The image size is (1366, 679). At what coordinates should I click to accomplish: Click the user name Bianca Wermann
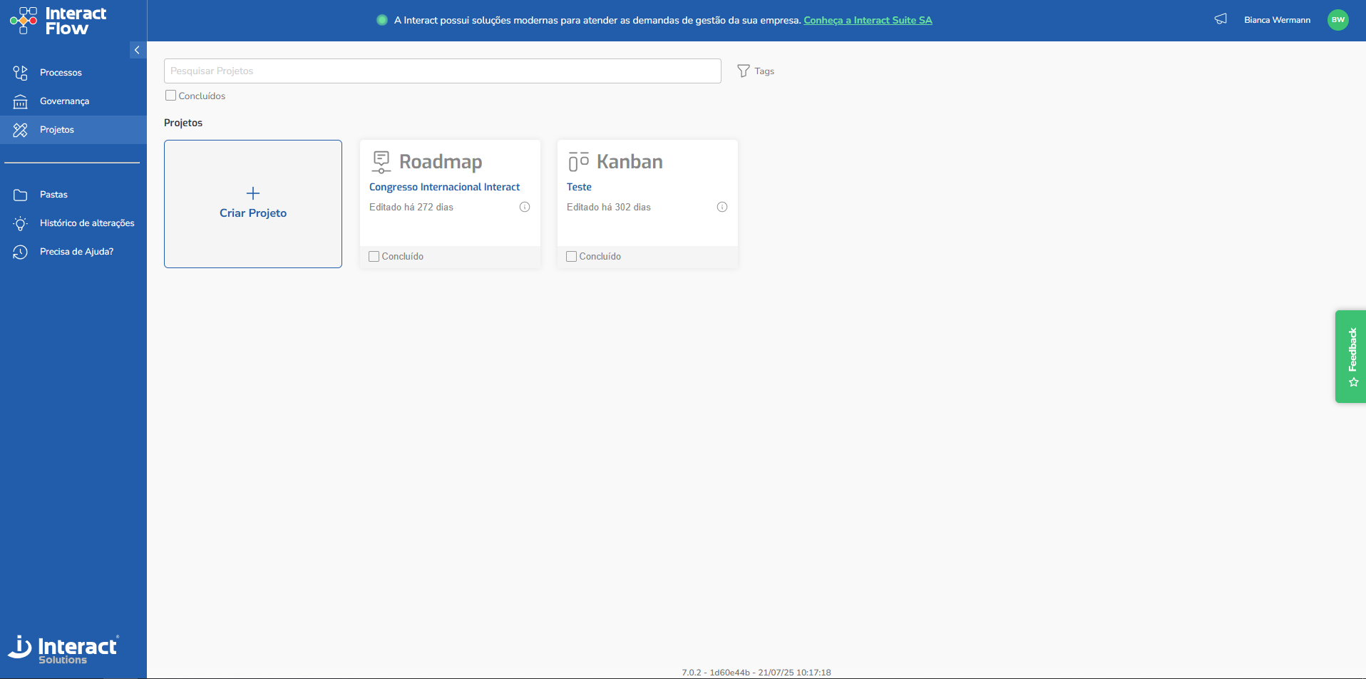coord(1277,20)
